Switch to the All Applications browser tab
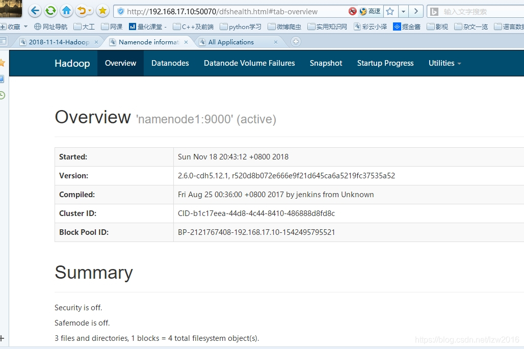This screenshot has width=524, height=349. [231, 42]
